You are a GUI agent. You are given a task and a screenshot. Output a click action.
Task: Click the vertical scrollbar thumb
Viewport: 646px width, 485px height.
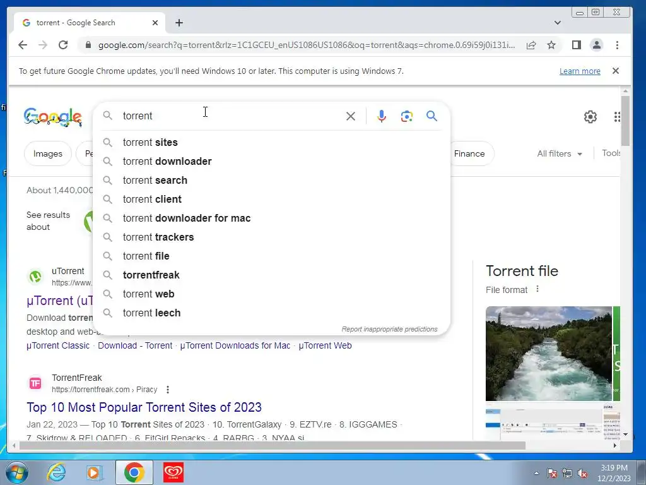pyautogui.click(x=625, y=121)
